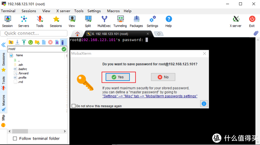Open the Macros menu
The image size is (260, 145).
(113, 11)
